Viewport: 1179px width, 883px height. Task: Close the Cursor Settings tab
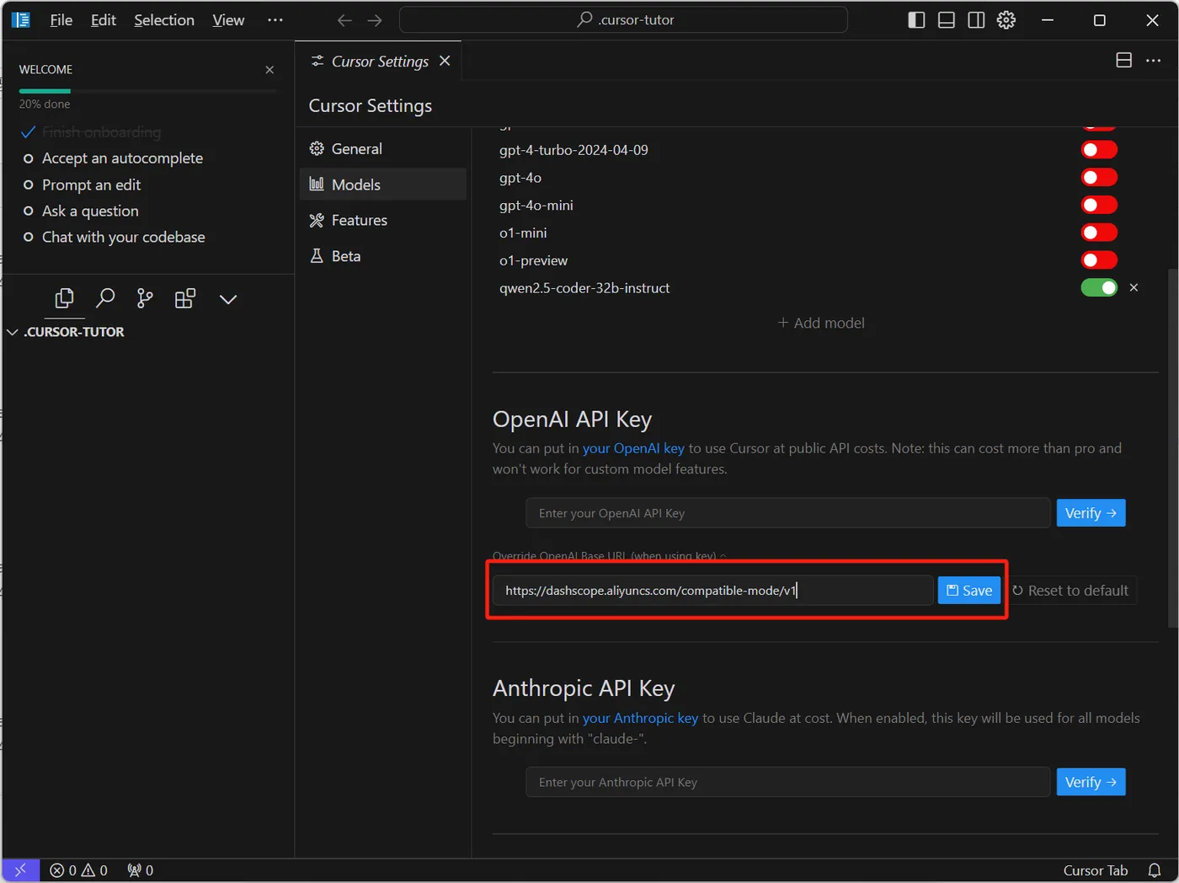click(x=445, y=61)
